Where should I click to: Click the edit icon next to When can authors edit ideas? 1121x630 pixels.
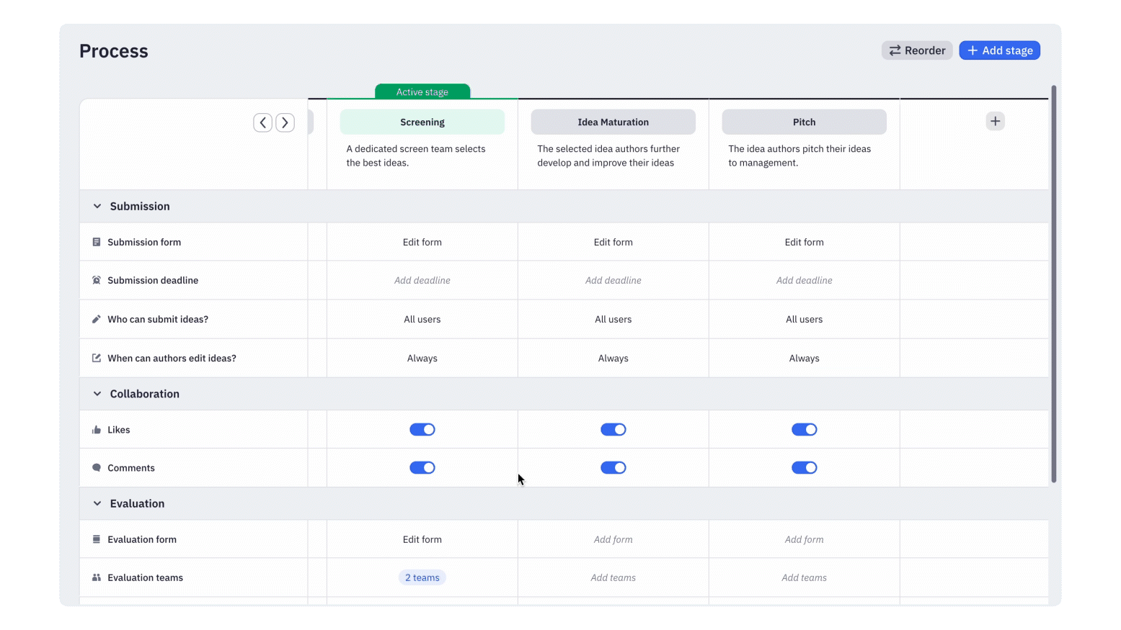97,358
